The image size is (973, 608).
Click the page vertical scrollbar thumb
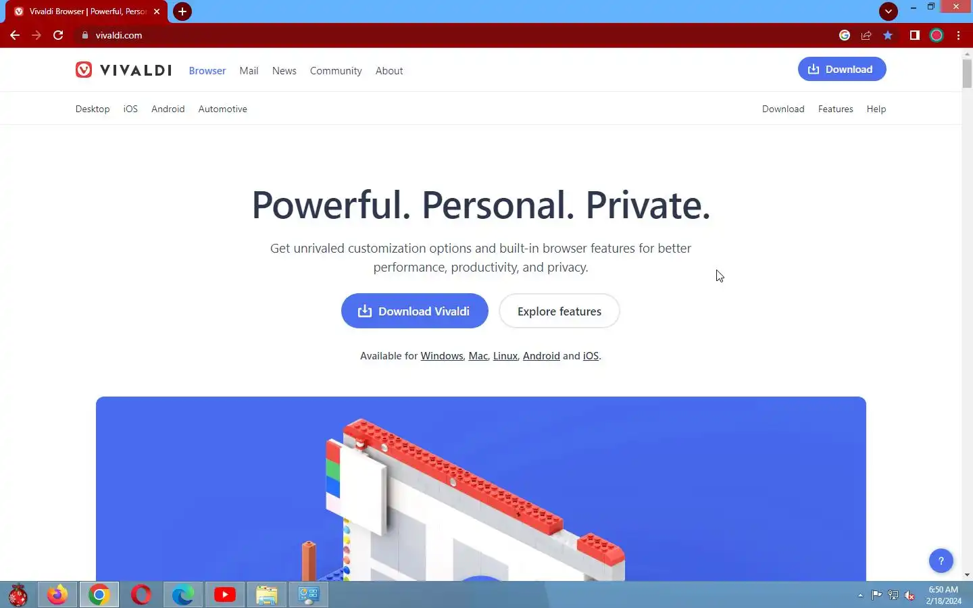(967, 73)
